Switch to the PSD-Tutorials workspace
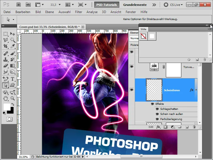The image size is (213, 160). tap(107, 5)
